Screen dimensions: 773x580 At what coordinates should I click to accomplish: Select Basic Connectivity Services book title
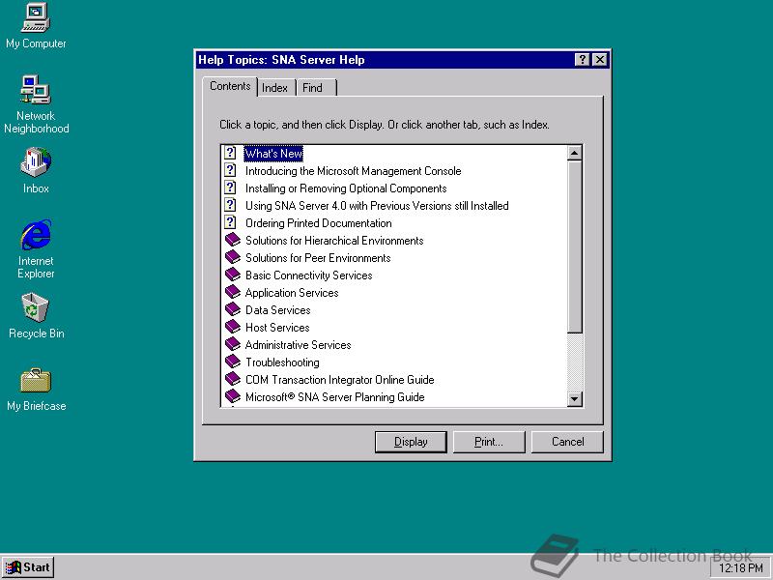pyautogui.click(x=308, y=275)
